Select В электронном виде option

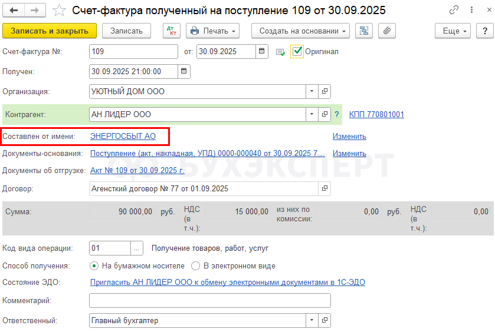[x=195, y=266]
